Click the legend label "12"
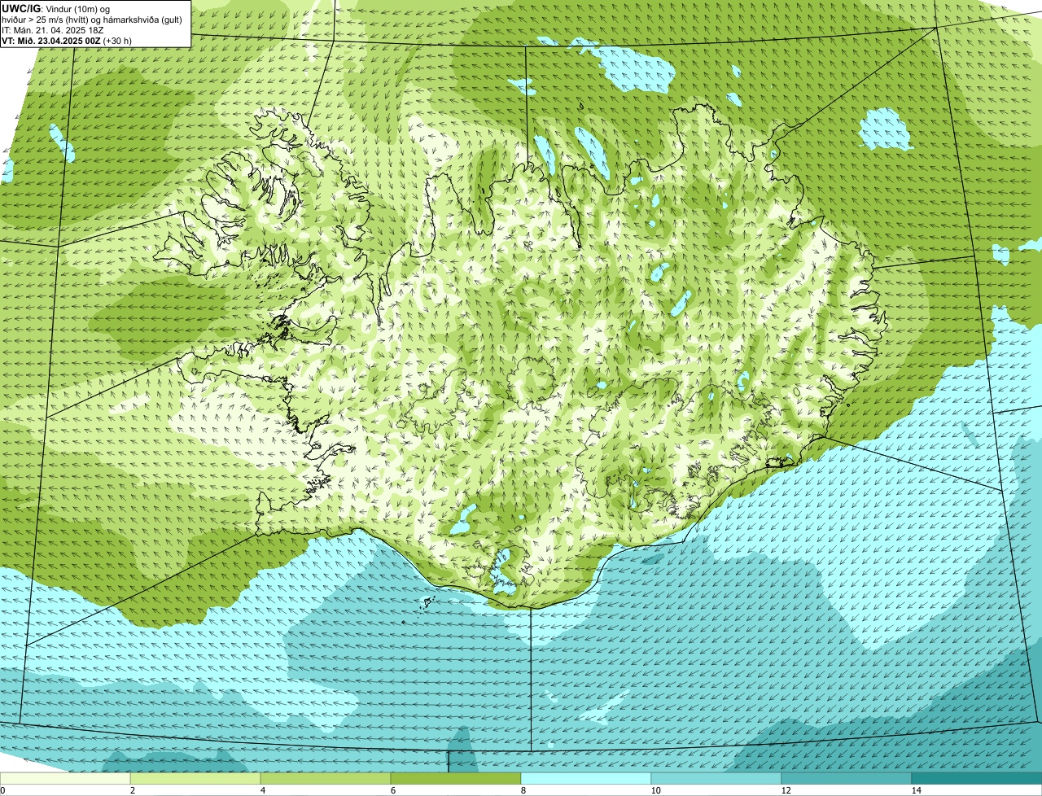Viewport: 1042px width, 796px height. point(786,790)
